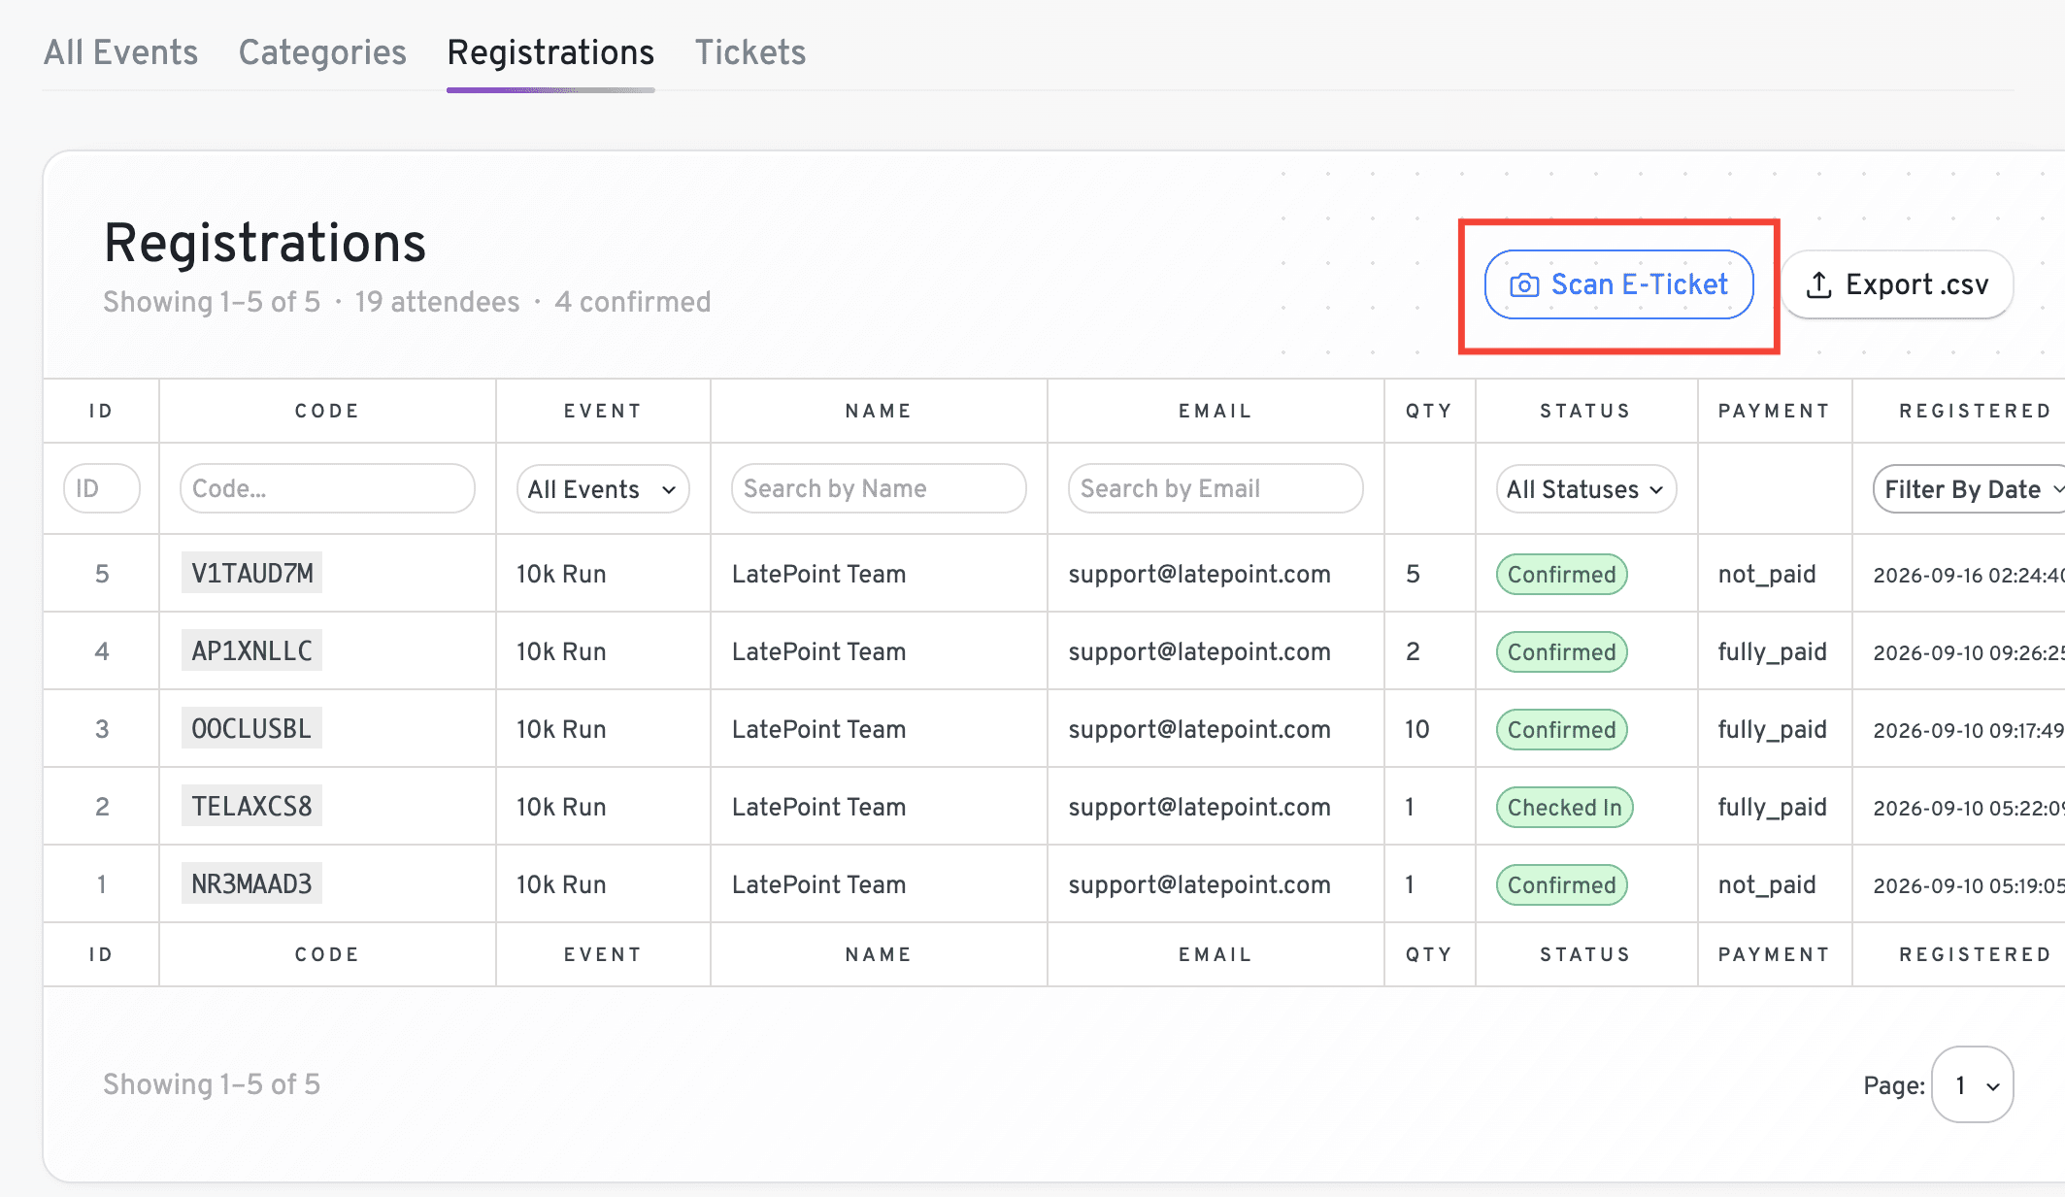Focus the Code filter input

[327, 488]
